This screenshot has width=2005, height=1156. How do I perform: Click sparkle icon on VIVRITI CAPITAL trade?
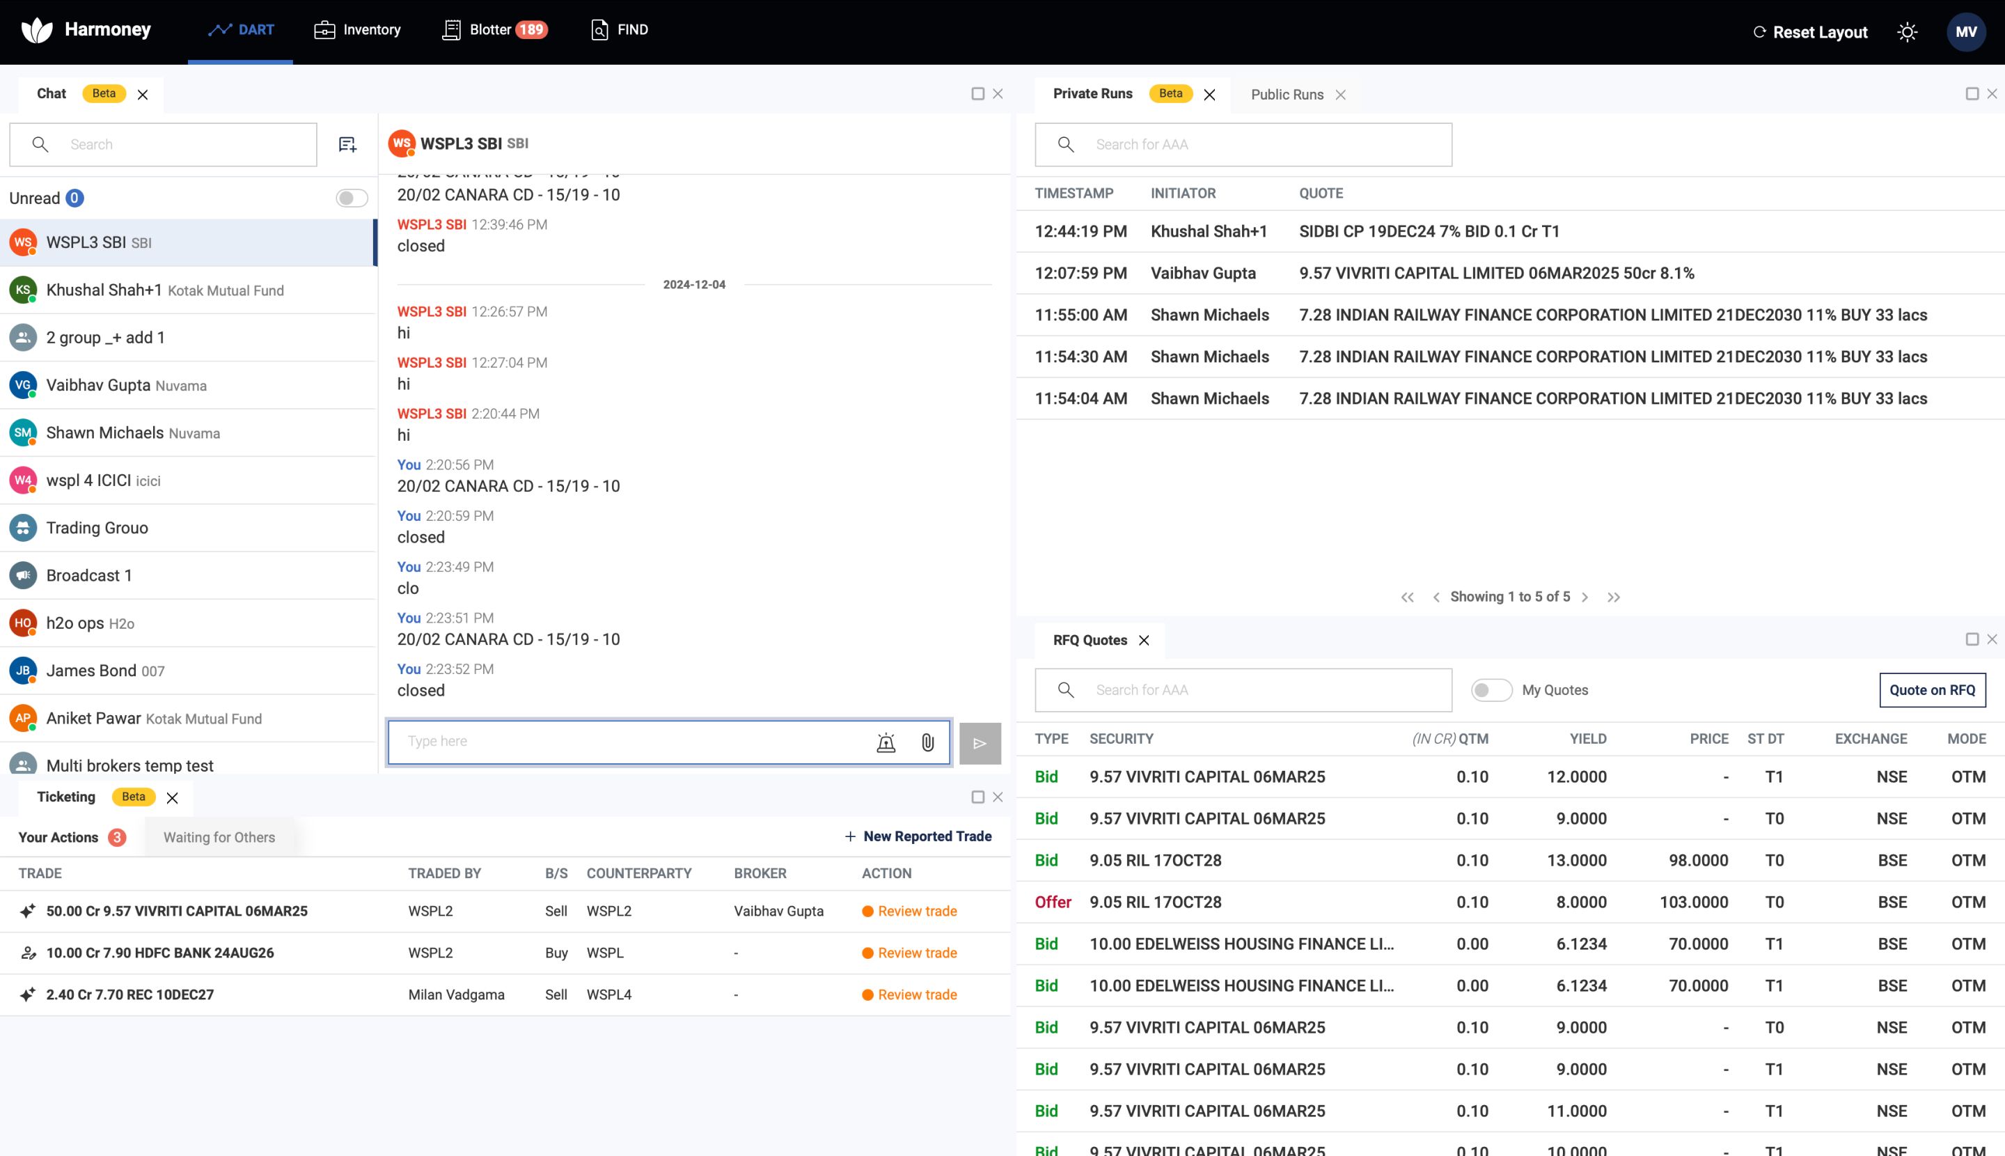(x=28, y=911)
